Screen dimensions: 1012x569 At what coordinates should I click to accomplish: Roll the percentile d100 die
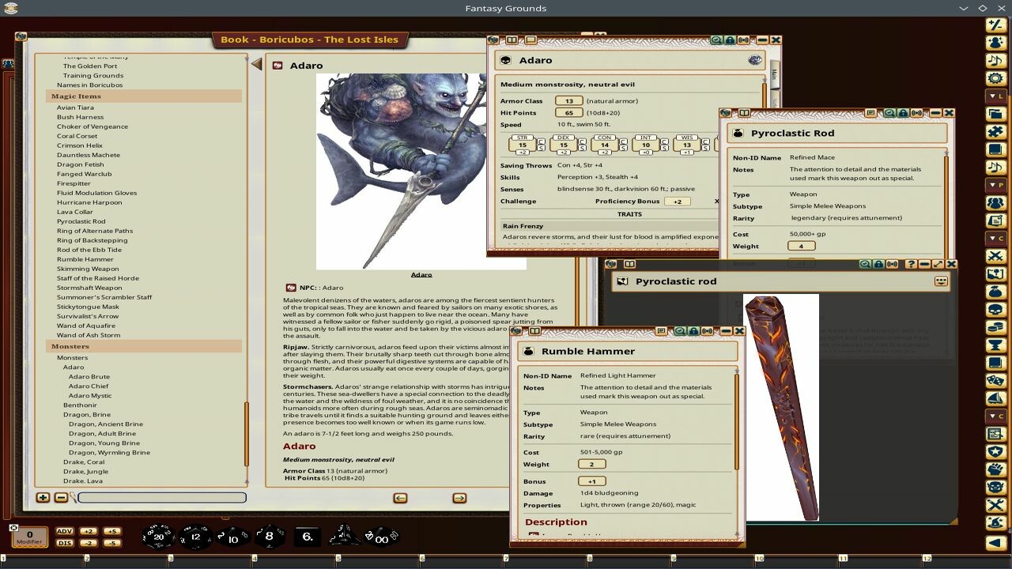pos(381,537)
